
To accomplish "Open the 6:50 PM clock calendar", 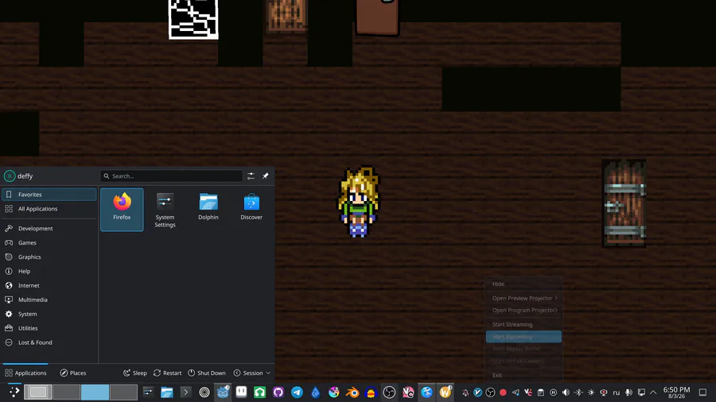I will [677, 392].
